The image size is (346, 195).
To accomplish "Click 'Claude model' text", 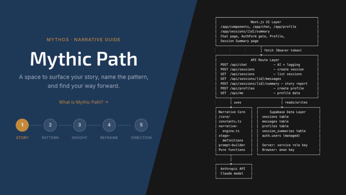I will point(232,173).
